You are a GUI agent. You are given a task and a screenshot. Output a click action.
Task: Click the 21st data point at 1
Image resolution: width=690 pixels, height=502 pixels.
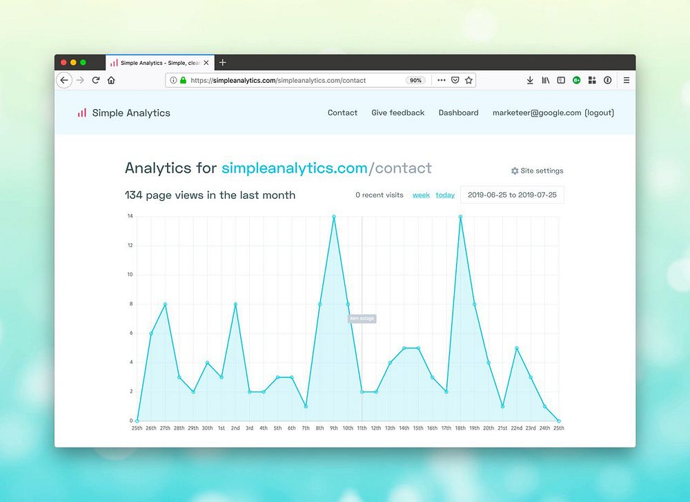pos(502,407)
